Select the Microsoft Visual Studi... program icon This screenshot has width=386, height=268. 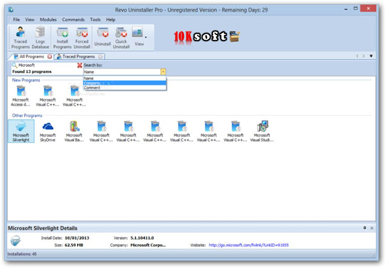pos(262,132)
